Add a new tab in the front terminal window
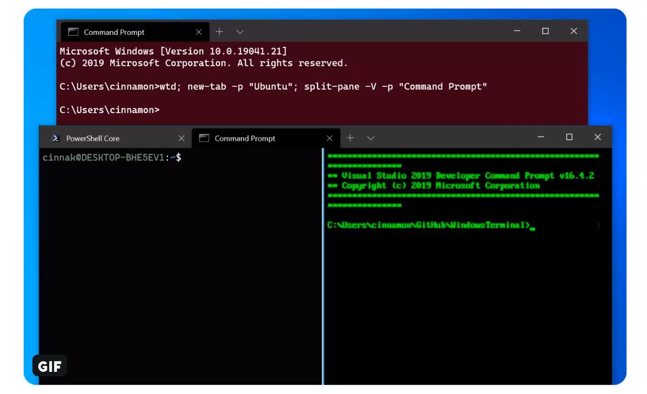 (x=351, y=138)
